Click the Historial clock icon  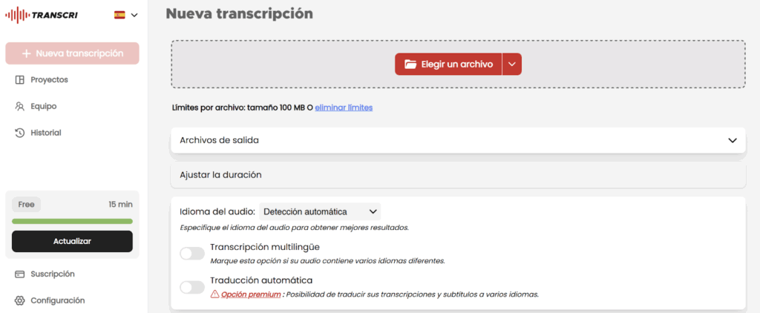[20, 133]
